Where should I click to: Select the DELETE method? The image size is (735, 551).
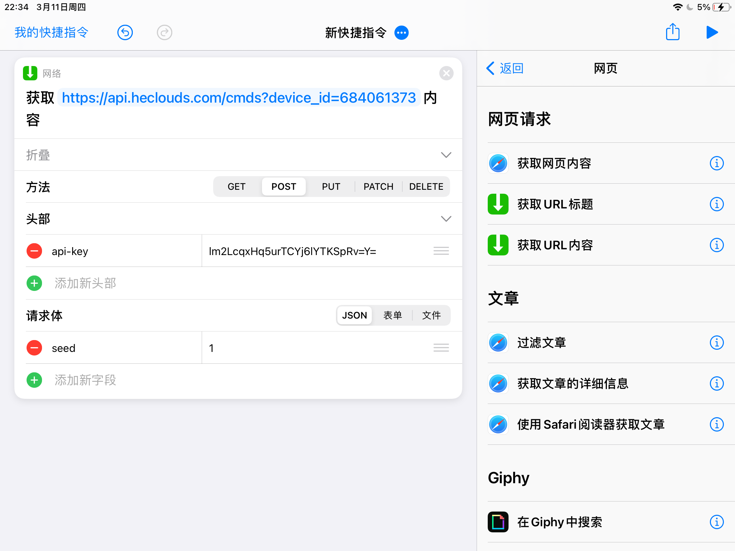click(x=426, y=187)
